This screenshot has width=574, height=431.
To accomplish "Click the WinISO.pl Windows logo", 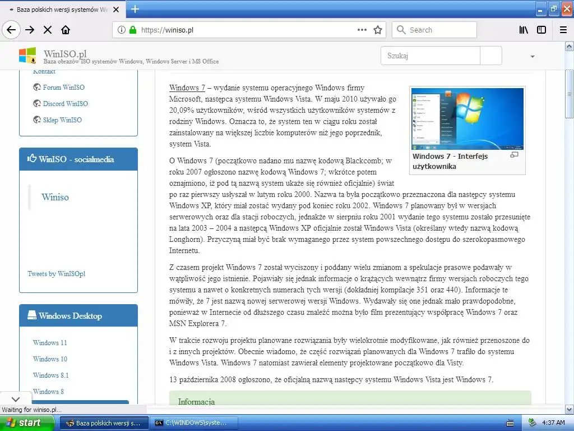I will click(27, 56).
